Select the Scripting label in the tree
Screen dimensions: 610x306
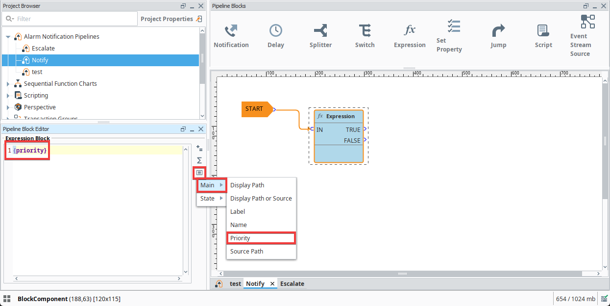click(36, 96)
